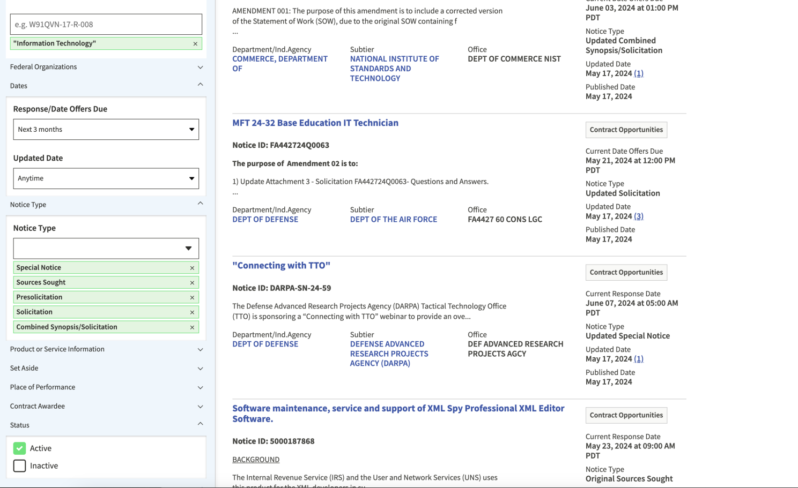Expand Product or Service Information section

coord(106,349)
